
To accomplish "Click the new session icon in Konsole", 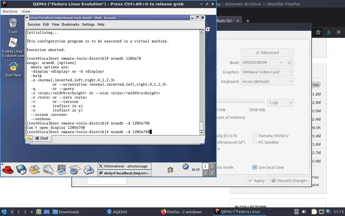I will coord(29,138).
